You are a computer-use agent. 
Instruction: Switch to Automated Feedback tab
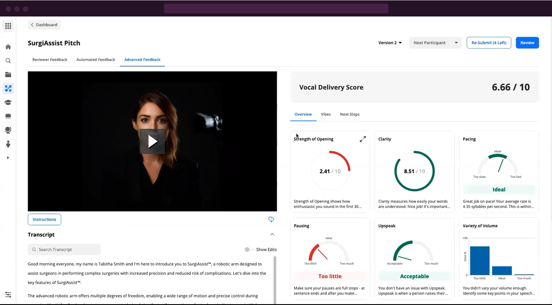[x=96, y=59]
